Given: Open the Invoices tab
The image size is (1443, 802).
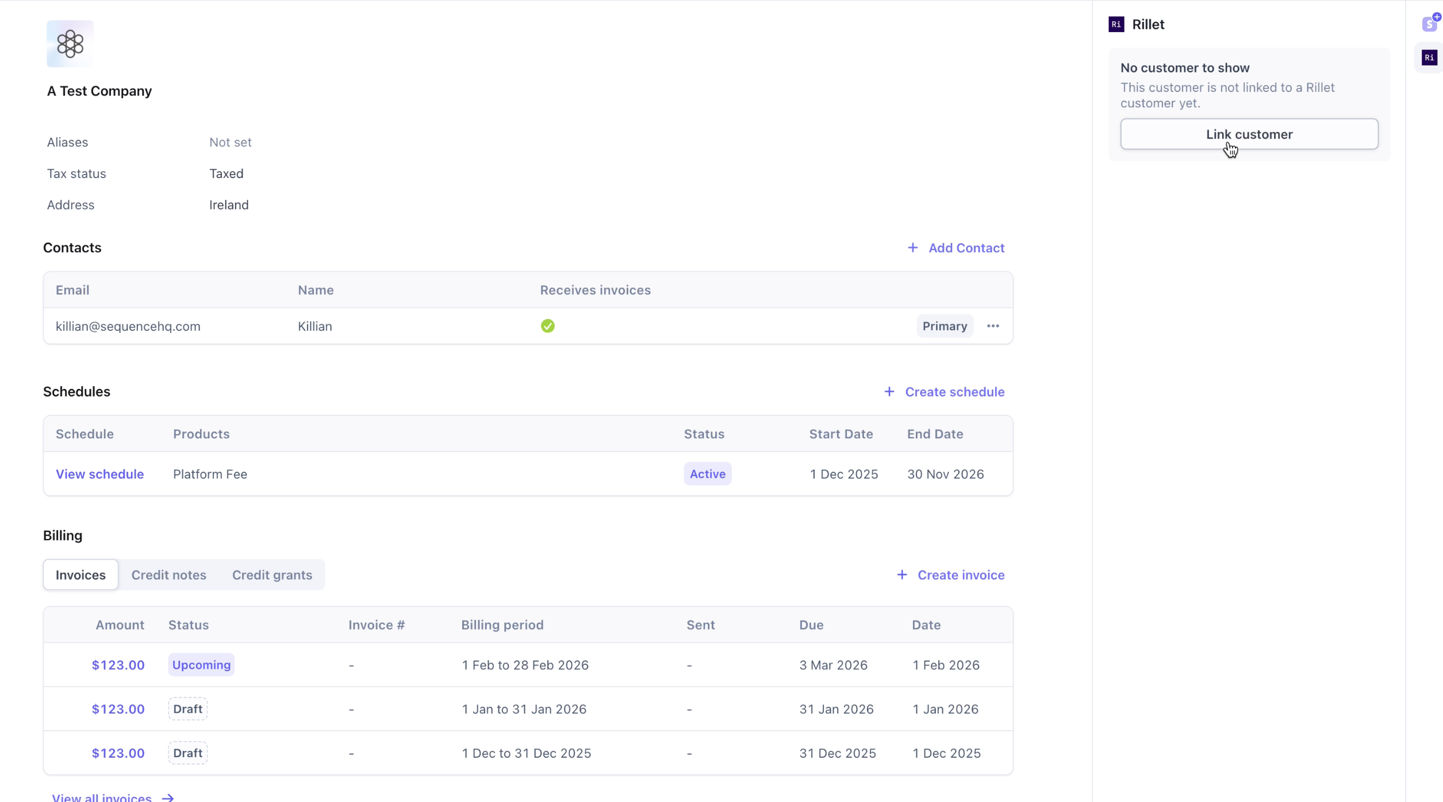Looking at the screenshot, I should (80, 574).
